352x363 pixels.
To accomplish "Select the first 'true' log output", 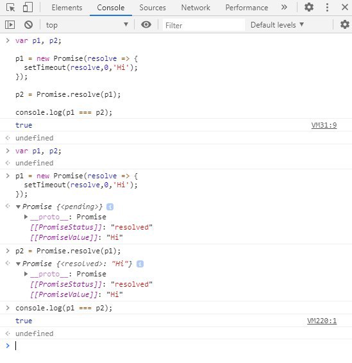I will (x=24, y=125).
